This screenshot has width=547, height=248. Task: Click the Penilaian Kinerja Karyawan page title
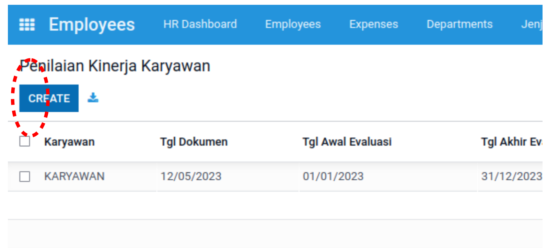[x=115, y=66]
